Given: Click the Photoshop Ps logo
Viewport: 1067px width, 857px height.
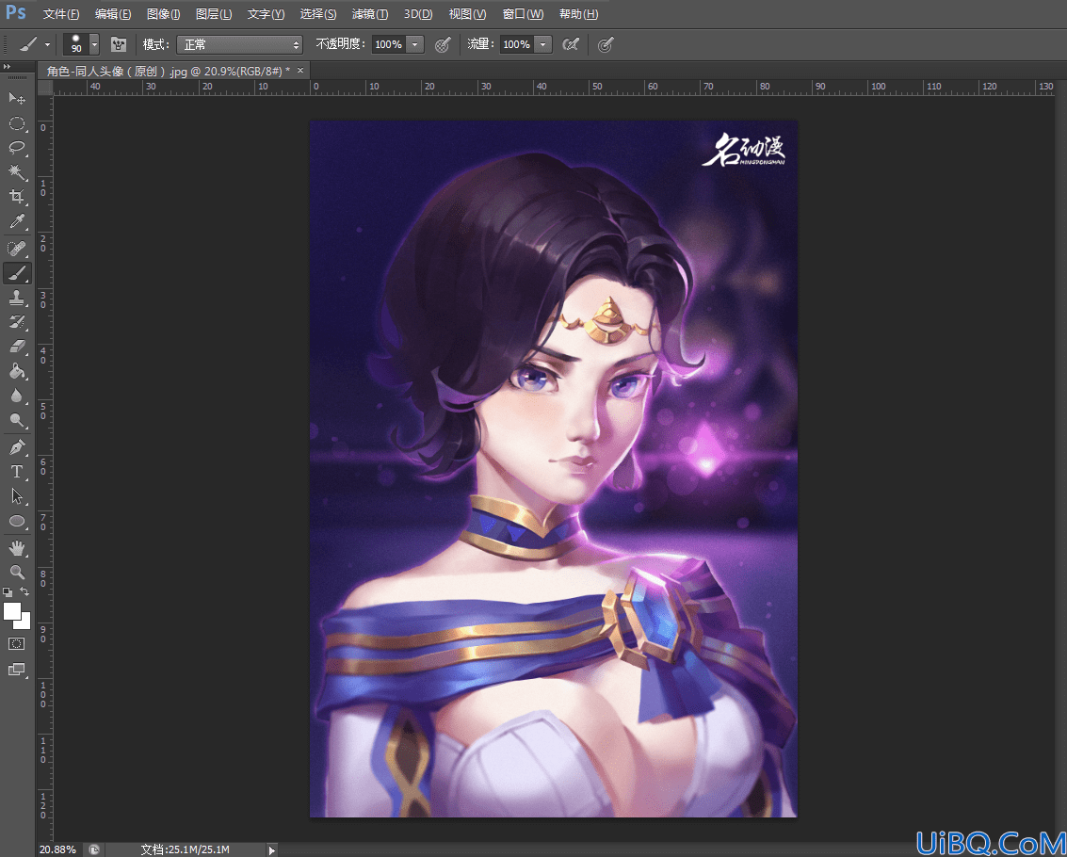Looking at the screenshot, I should (16, 13).
